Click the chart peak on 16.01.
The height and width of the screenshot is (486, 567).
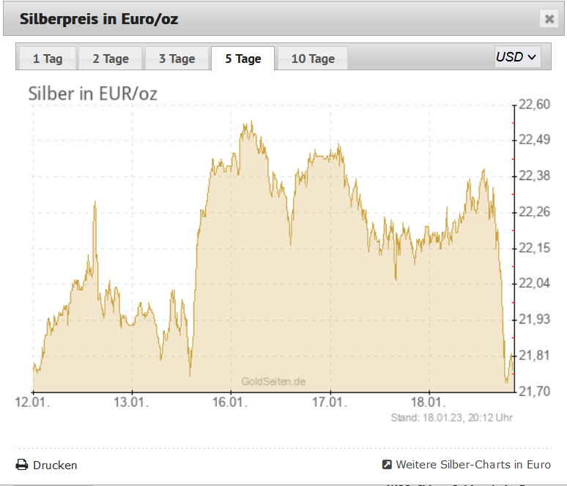[251, 123]
